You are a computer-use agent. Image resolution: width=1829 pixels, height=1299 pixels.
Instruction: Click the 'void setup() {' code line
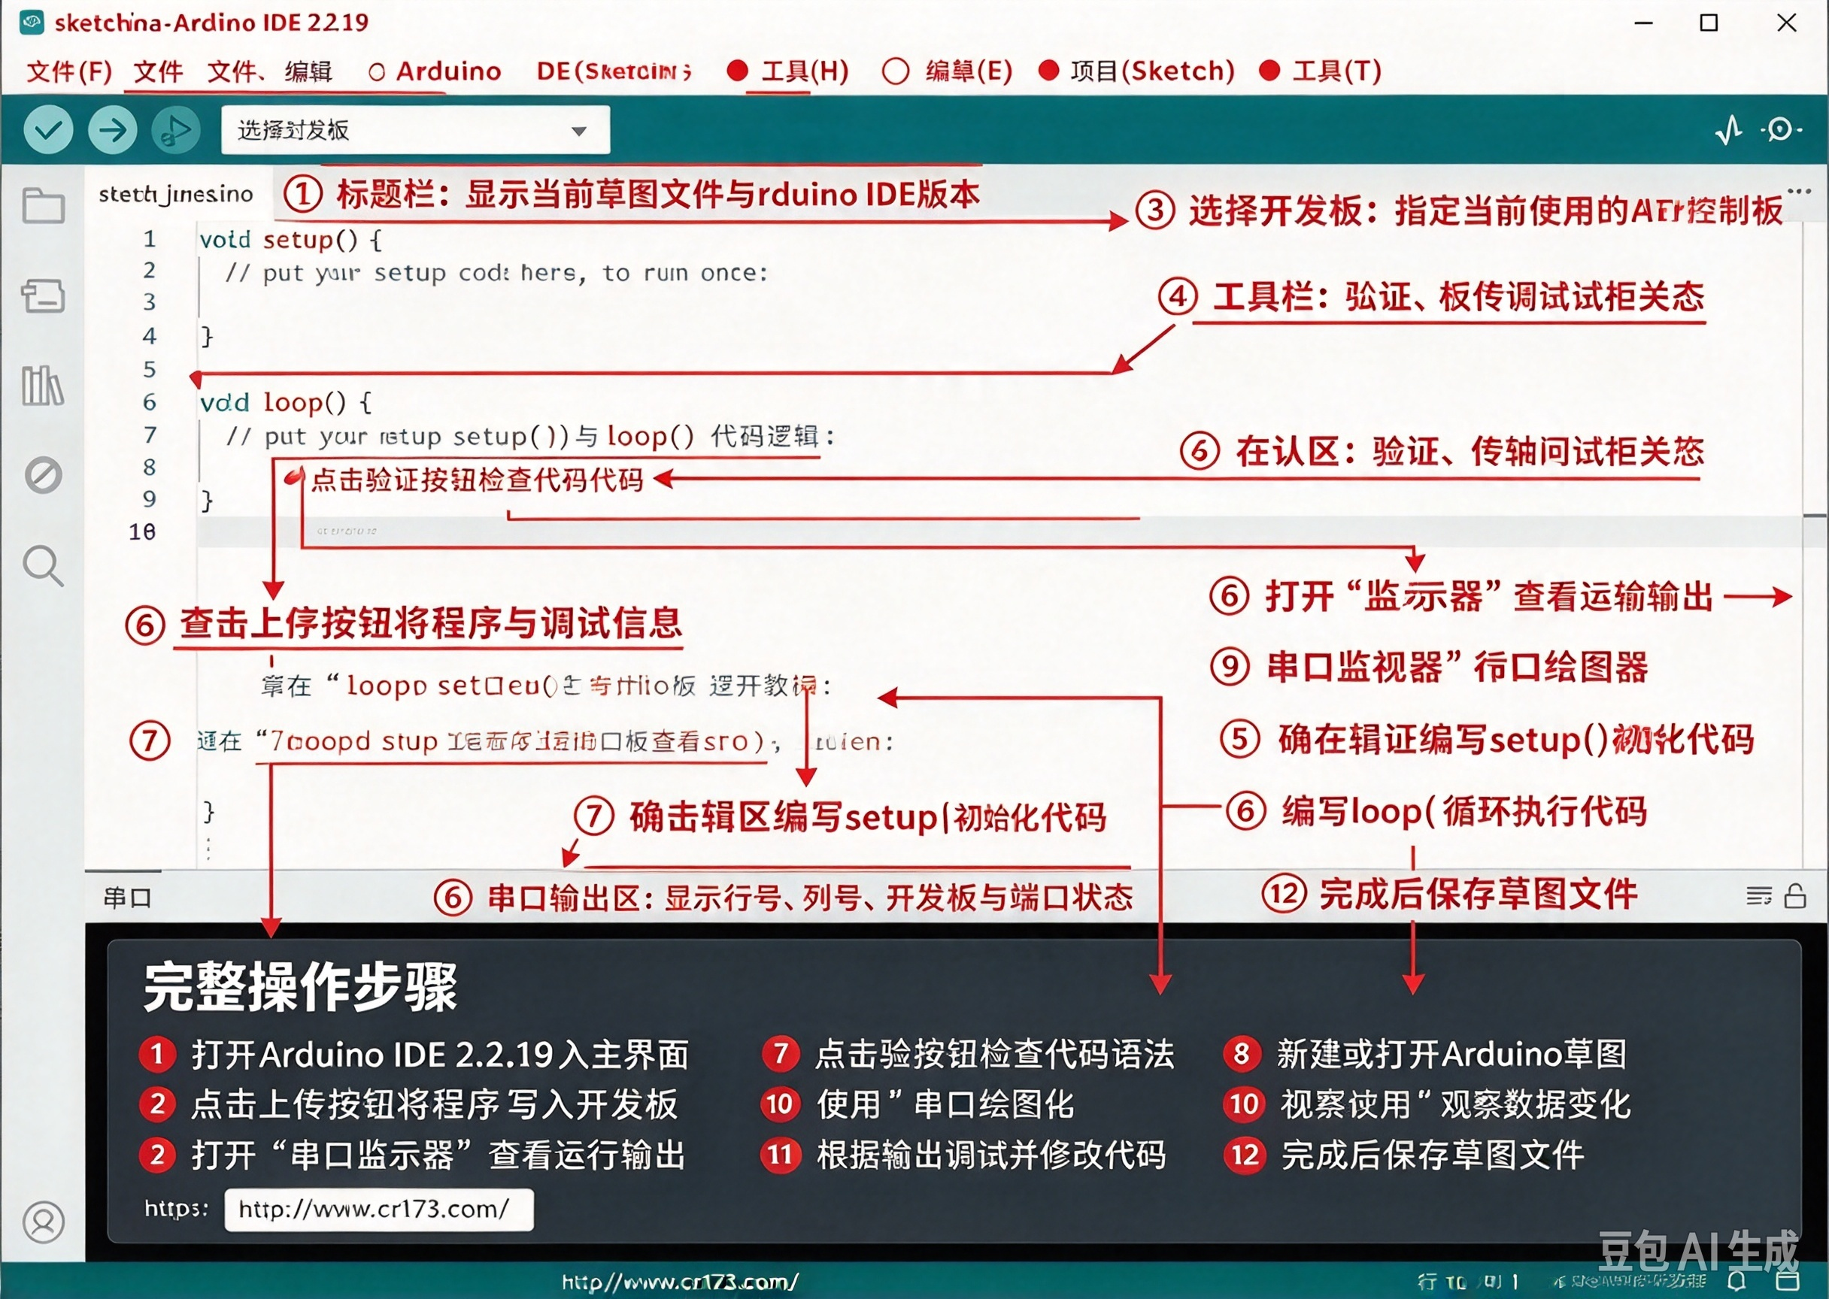pos(291,239)
